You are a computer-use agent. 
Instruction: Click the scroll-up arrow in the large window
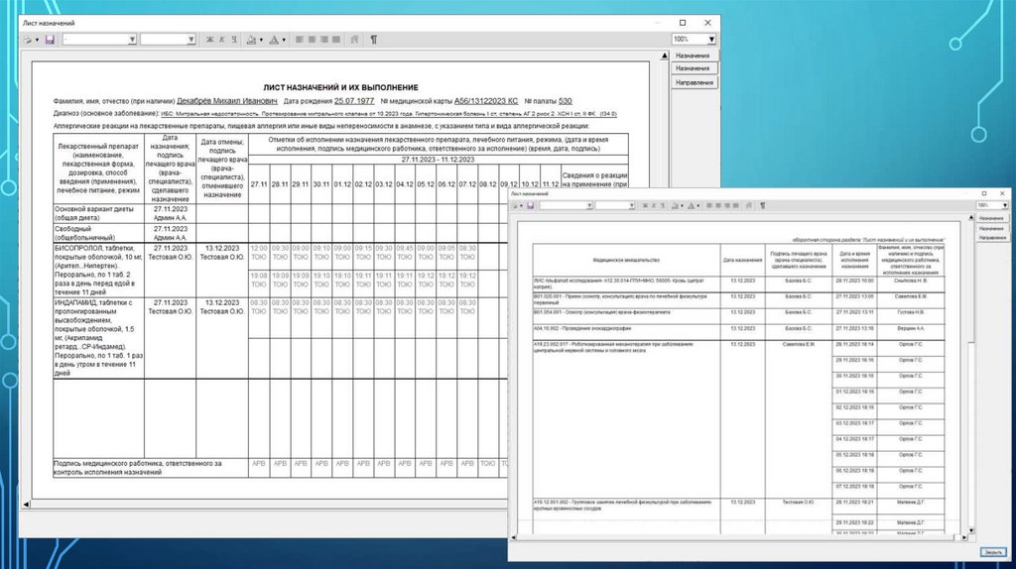point(664,57)
